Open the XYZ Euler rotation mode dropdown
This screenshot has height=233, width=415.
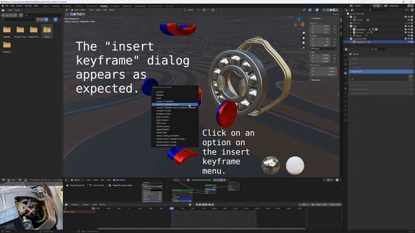click(324, 49)
